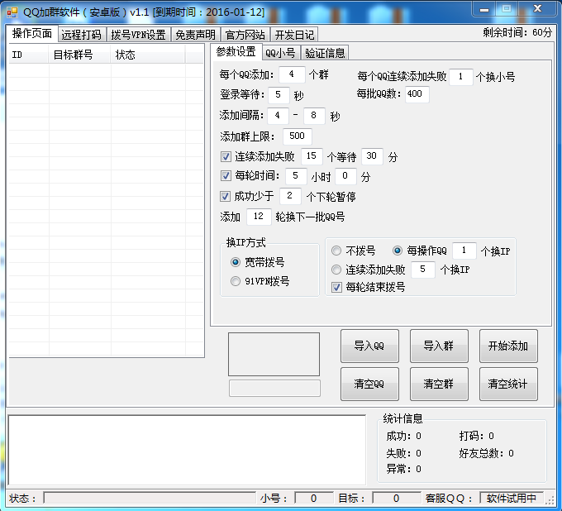This screenshot has width=562, height=511.
Task: Click the 导入QQ button
Action: coord(369,346)
